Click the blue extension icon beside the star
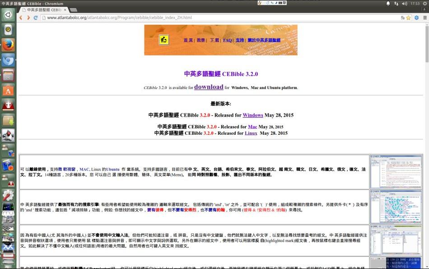This screenshot has height=269, width=429. pos(416,18)
